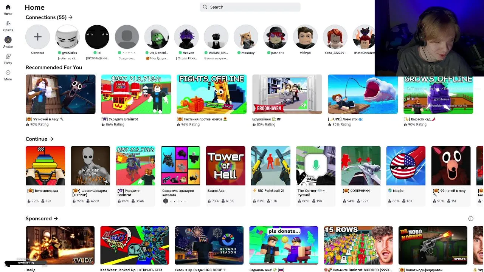This screenshot has width=484, height=272.
Task: Open sponsored Da Hood Modded game
Action: click(433, 246)
